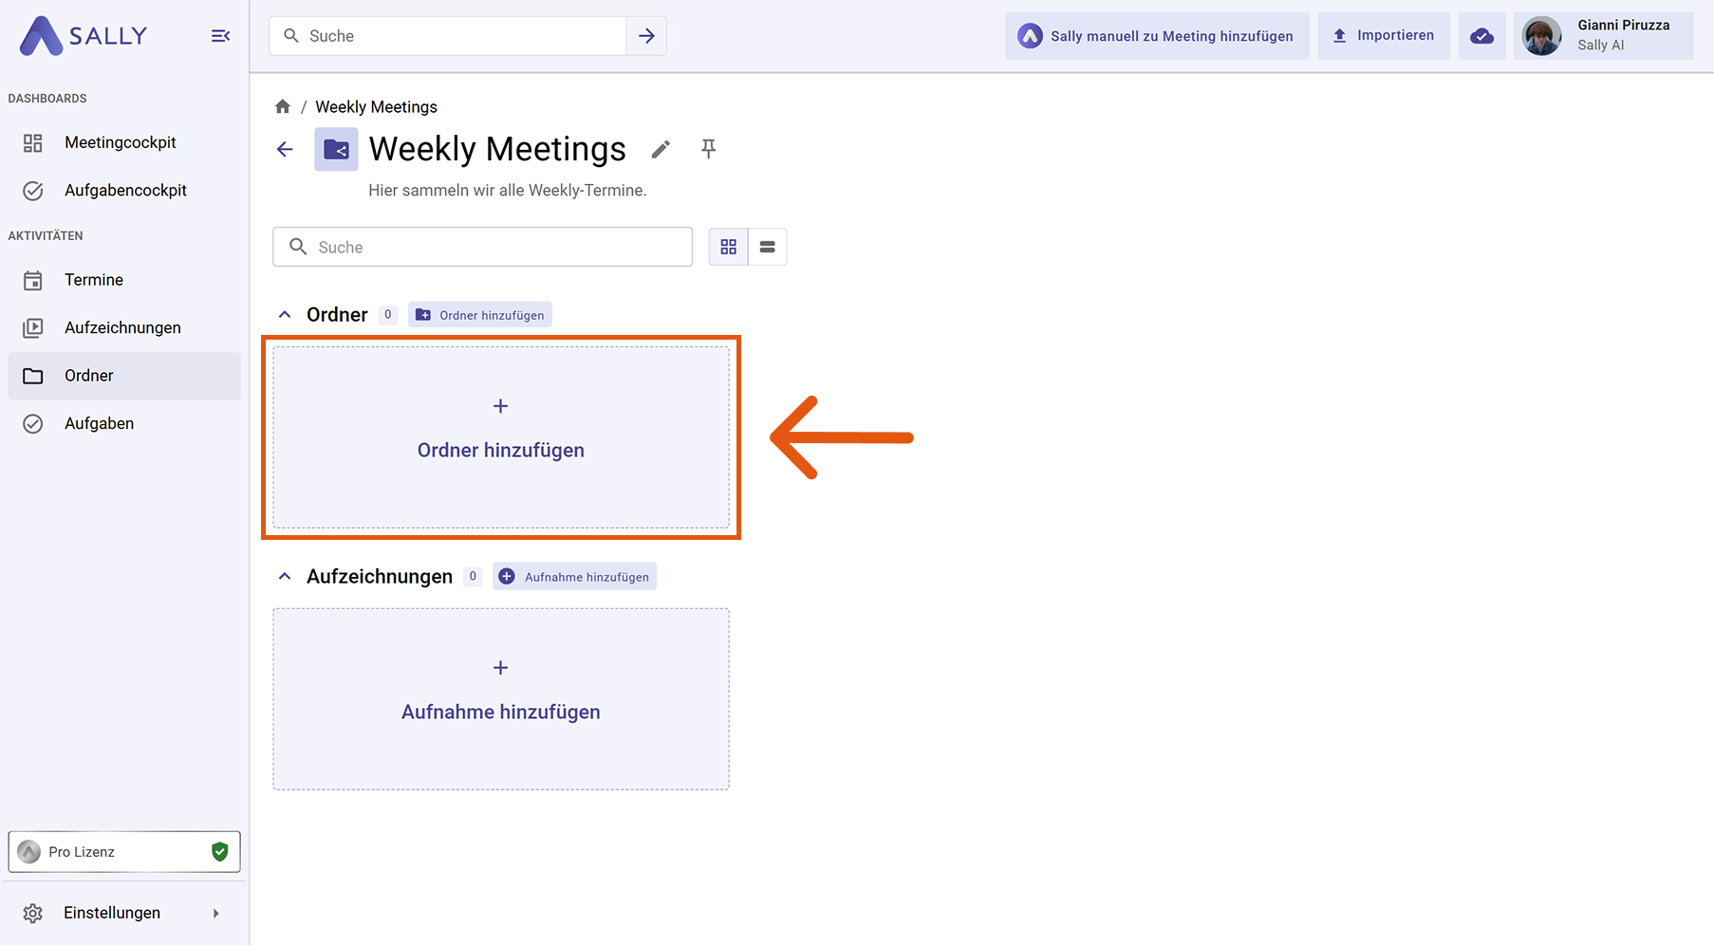Collapse the sidebar menu icon
The height and width of the screenshot is (945, 1714).
(x=220, y=36)
